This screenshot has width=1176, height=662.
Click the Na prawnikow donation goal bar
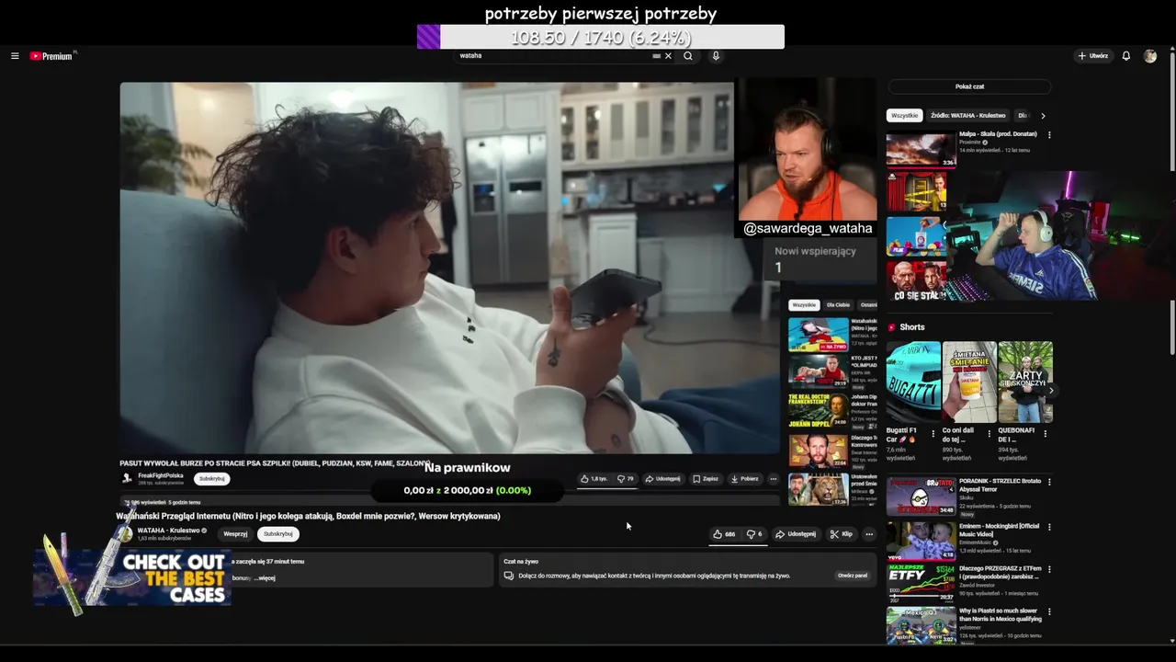coord(468,490)
